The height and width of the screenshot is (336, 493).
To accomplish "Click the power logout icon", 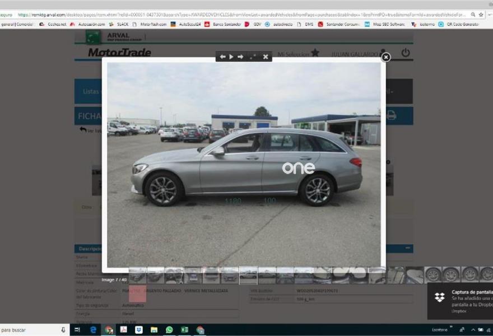I will click(406, 53).
